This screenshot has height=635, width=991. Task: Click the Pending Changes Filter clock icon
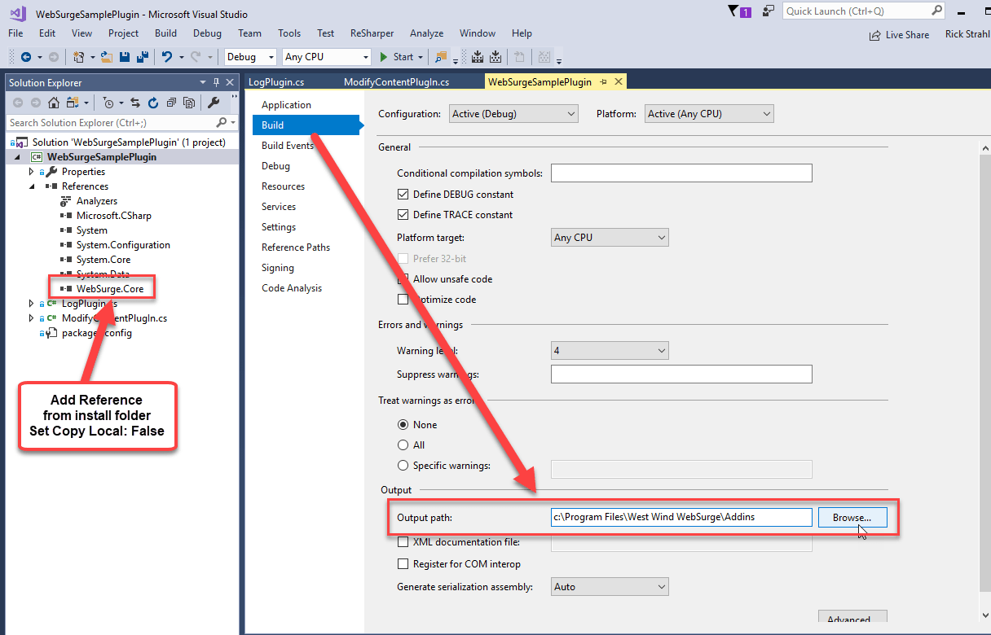pyautogui.click(x=108, y=103)
